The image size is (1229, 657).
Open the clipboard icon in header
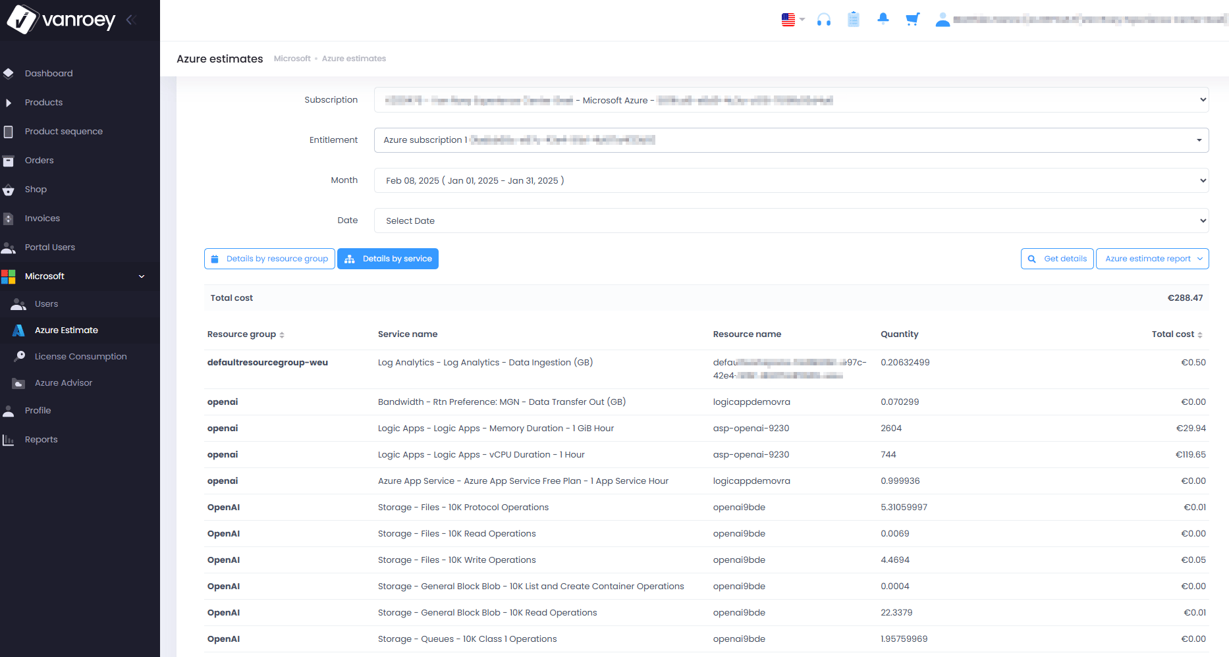pyautogui.click(x=854, y=20)
